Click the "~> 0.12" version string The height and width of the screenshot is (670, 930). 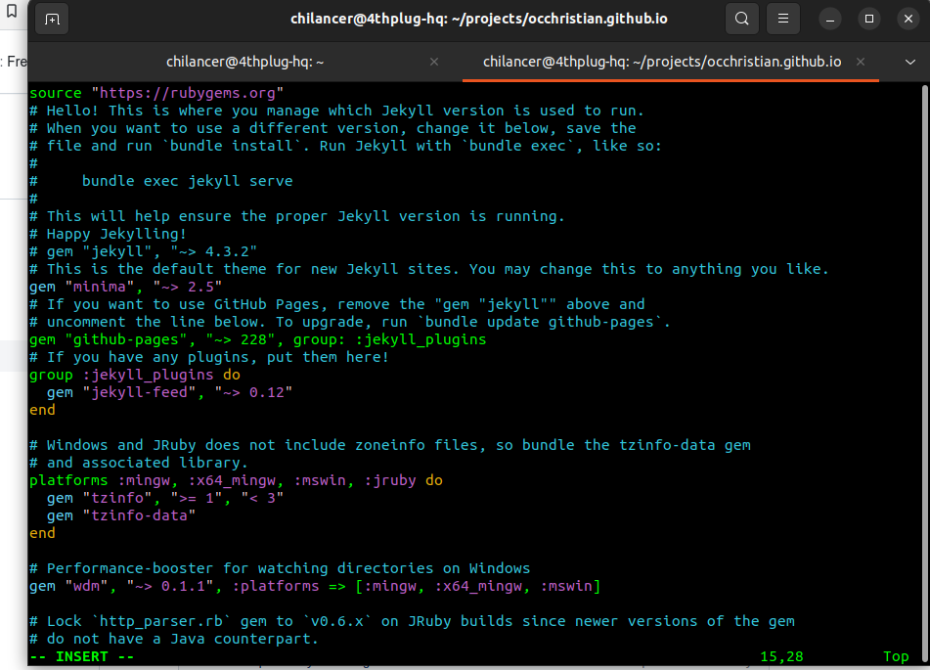253,392
